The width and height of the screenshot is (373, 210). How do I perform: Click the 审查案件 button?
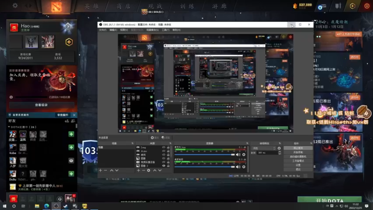[x=63, y=115]
